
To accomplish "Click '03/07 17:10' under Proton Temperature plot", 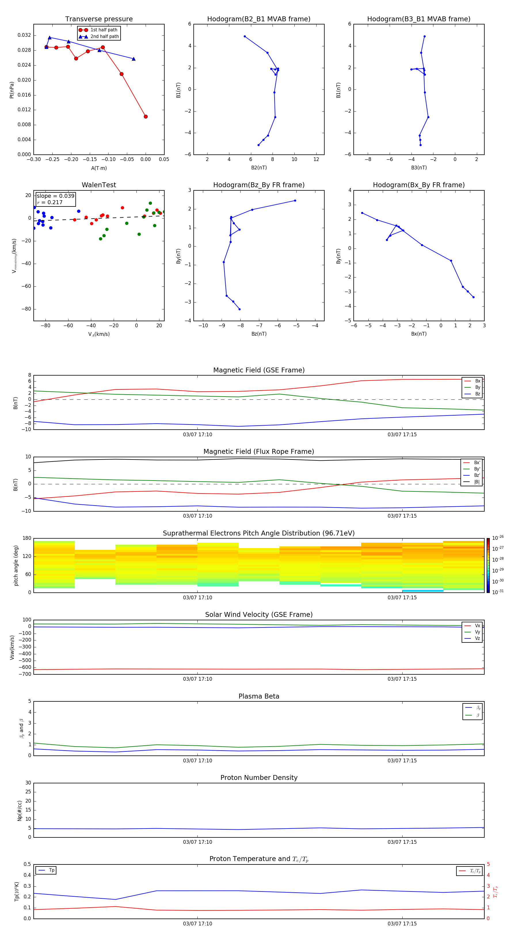I will point(198,924).
